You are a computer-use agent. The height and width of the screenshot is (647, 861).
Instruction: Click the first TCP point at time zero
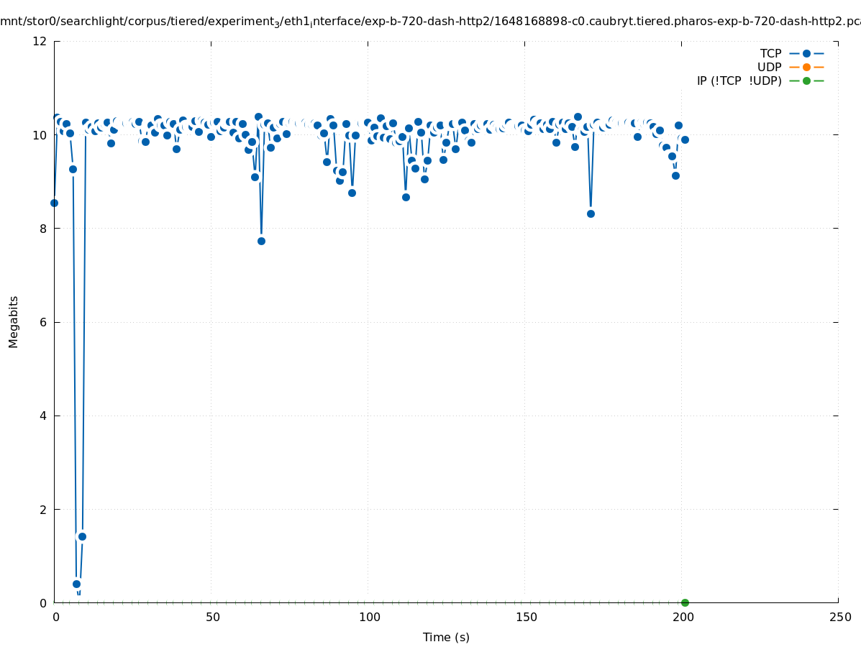point(54,203)
